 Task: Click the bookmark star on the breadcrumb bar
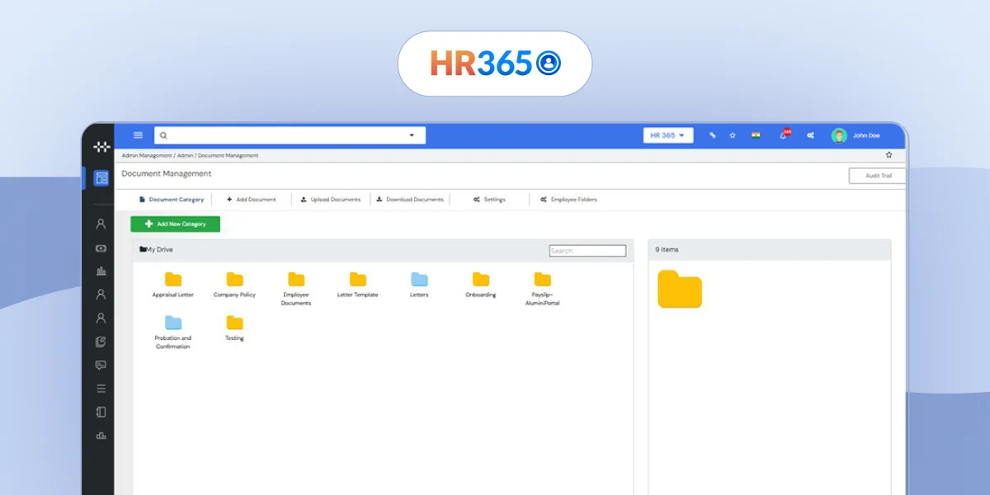pos(889,154)
